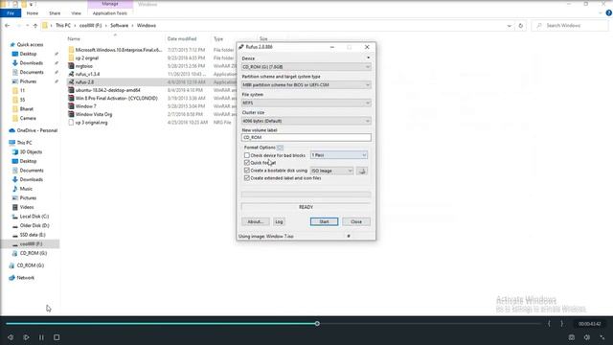Viewport: 613px width, 345px height.
Task: Open the File menu in Explorer
Action: (11, 13)
